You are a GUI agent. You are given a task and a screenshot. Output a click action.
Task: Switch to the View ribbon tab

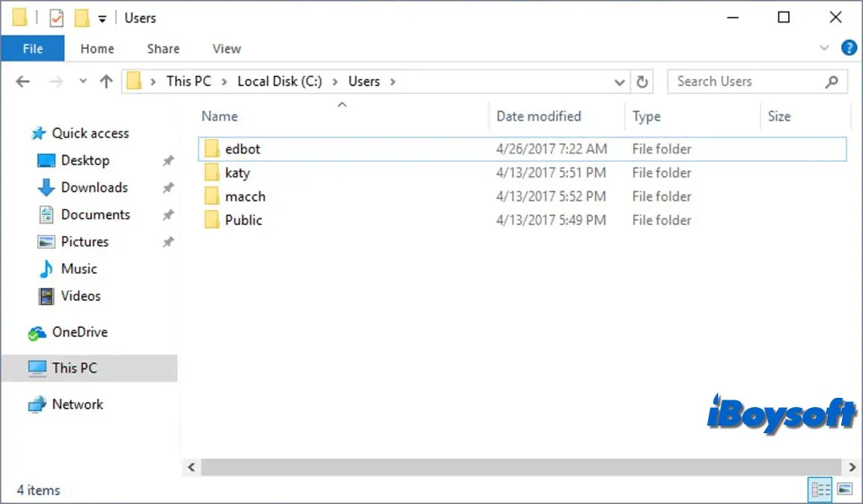coord(226,48)
